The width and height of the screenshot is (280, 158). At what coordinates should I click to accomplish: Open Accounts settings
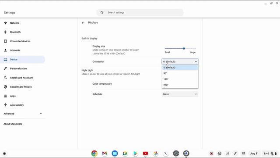22,50
